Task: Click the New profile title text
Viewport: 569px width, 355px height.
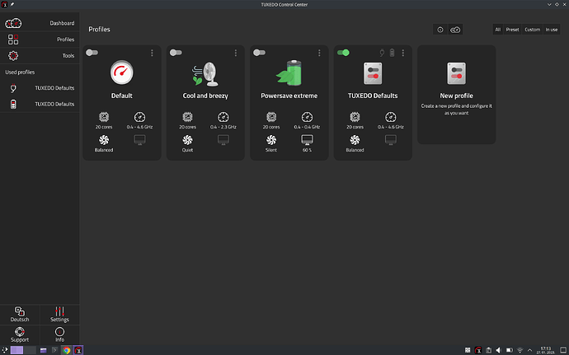Action: (x=457, y=96)
